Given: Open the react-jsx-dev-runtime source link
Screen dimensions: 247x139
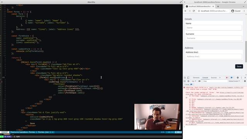Looking at the screenshot, I should pos(226,88).
